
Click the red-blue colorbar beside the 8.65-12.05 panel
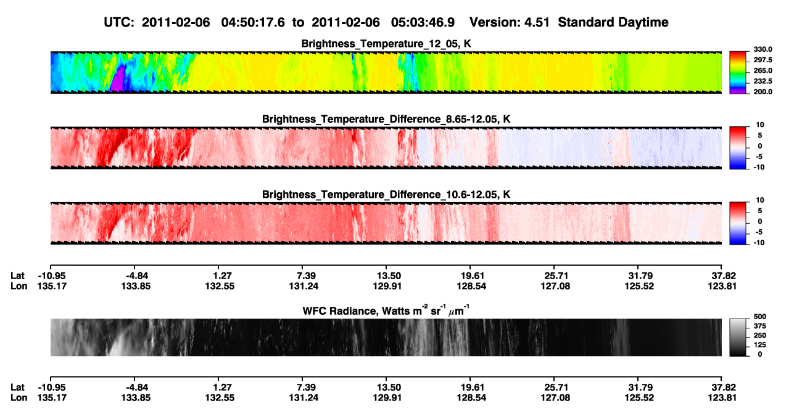pos(738,148)
